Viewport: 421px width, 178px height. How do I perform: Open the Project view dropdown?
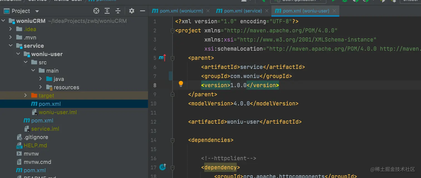pyautogui.click(x=37, y=11)
